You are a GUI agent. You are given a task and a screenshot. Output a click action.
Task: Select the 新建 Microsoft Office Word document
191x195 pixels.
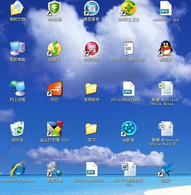pos(166,129)
